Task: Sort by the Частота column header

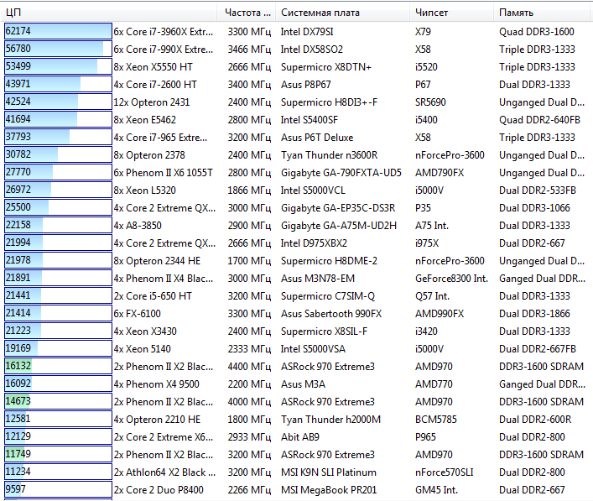Action: (x=247, y=13)
